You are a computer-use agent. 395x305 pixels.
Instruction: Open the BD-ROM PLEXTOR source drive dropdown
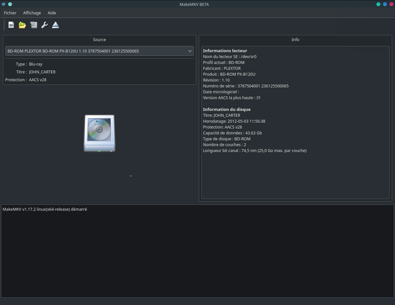100,51
